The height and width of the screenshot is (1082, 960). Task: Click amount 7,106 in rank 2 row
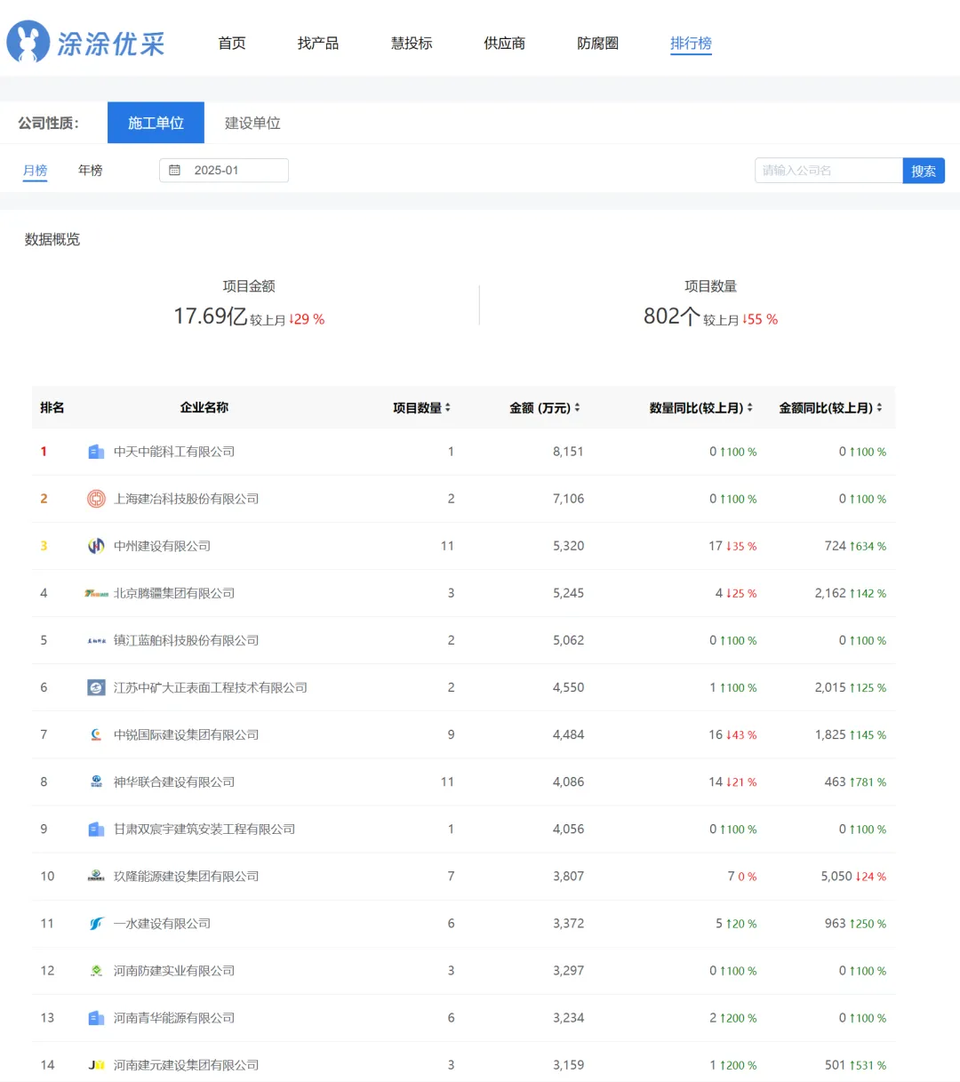point(568,499)
